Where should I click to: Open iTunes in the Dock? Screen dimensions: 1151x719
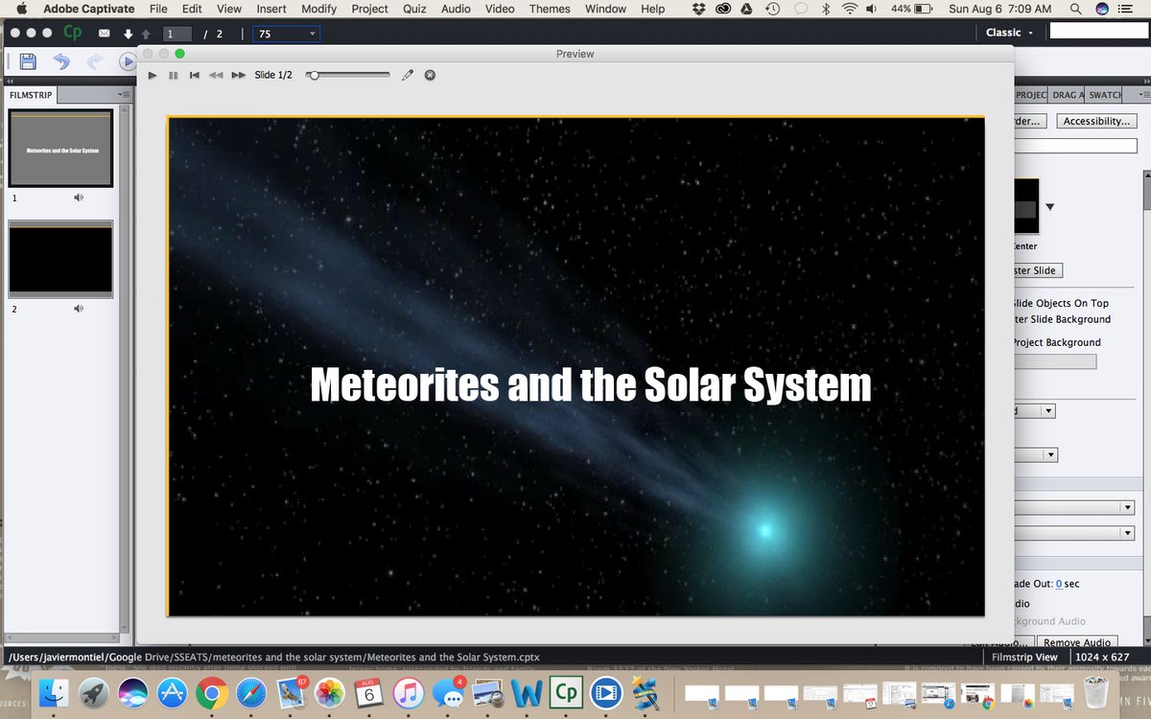pyautogui.click(x=409, y=691)
